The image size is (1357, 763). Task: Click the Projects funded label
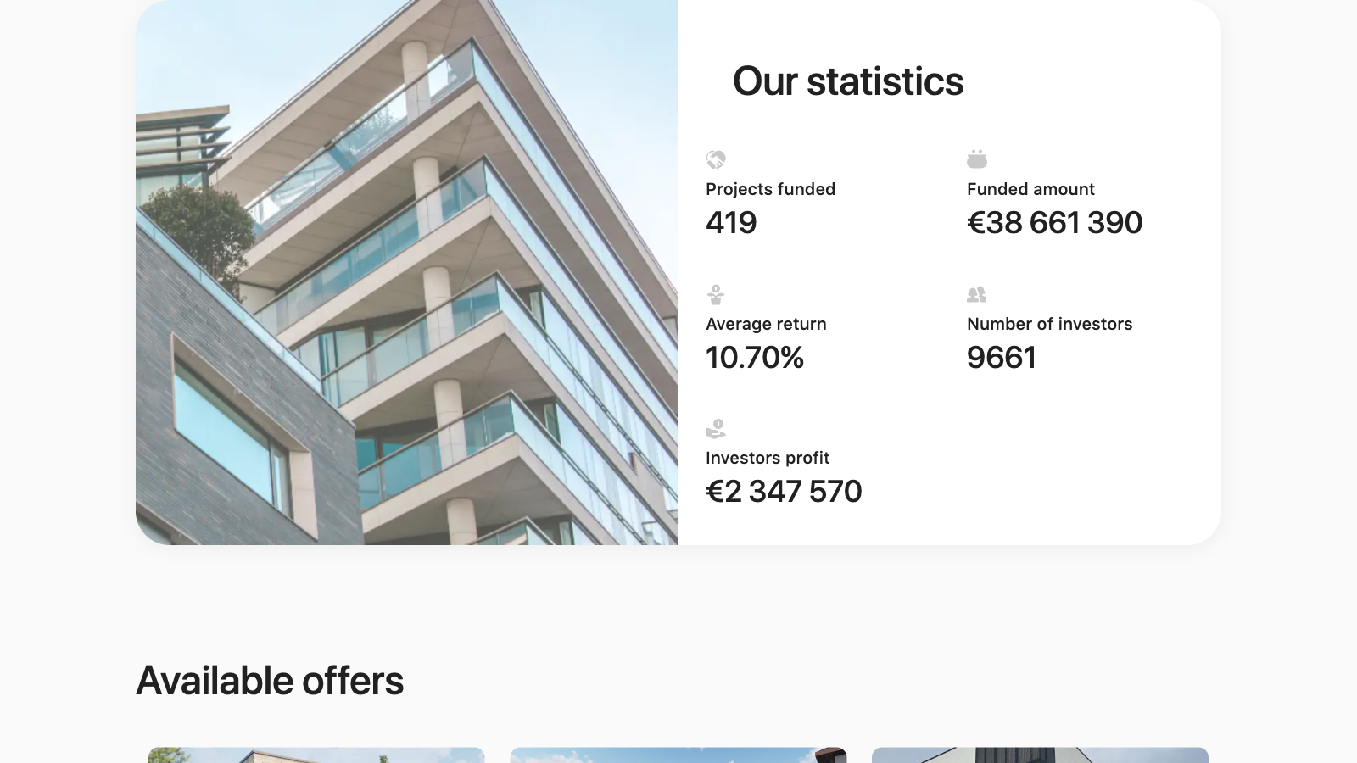770,189
